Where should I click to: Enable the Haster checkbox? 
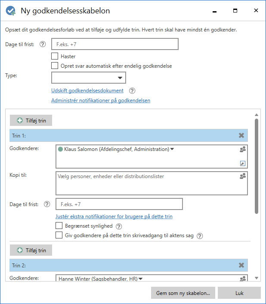[x=55, y=56]
